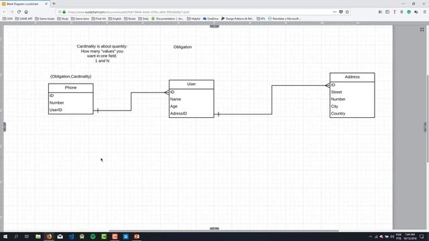Select the Address entity title
The image size is (429, 241).
pos(352,77)
